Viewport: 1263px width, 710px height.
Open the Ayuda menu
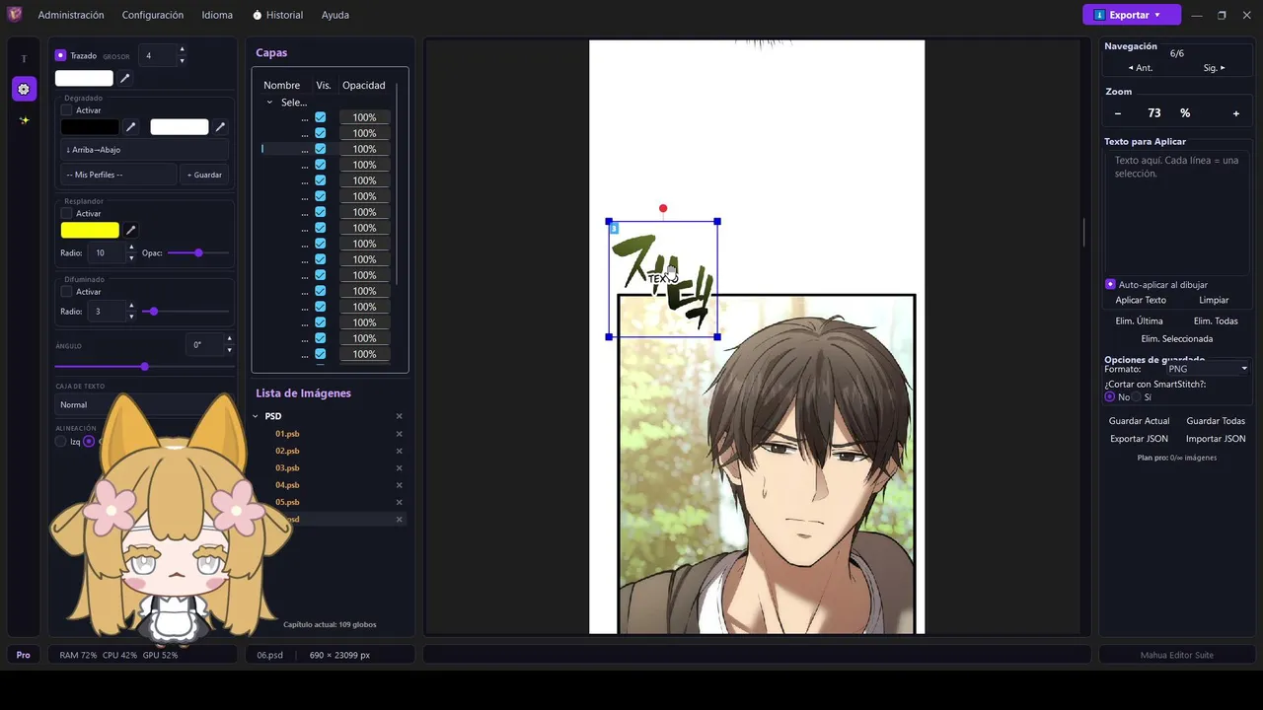(334, 15)
